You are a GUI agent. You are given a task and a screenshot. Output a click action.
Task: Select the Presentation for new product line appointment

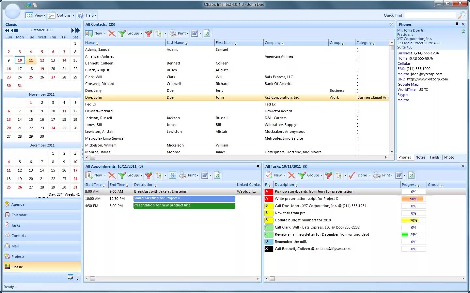pos(184,206)
